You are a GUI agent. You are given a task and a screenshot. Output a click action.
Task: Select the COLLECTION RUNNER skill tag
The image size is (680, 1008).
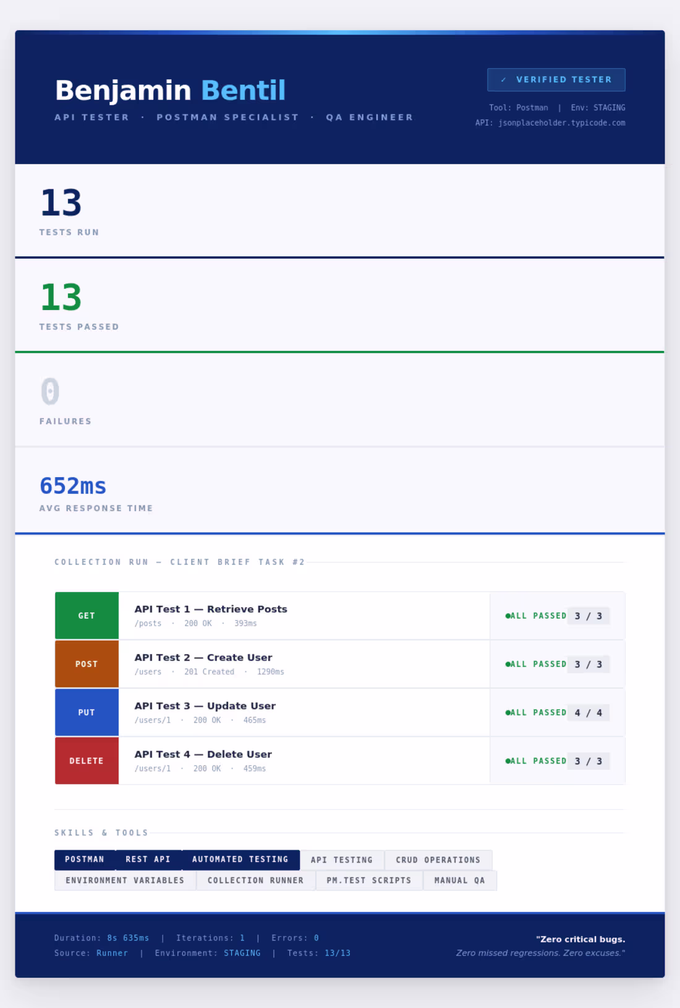(x=256, y=881)
